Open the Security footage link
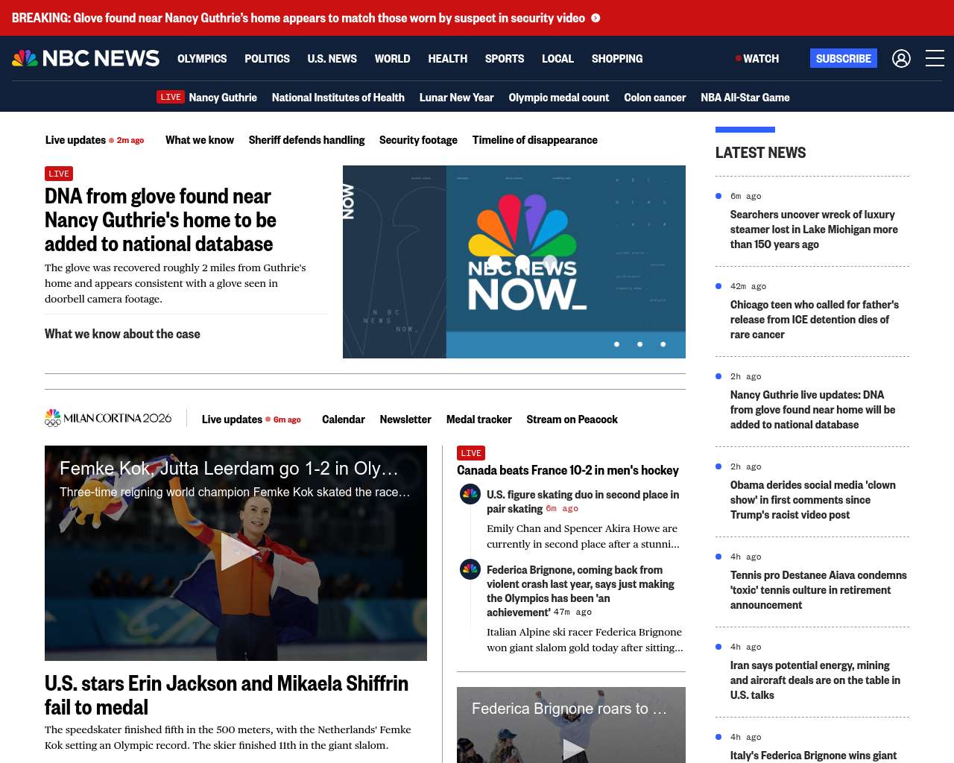 point(418,139)
